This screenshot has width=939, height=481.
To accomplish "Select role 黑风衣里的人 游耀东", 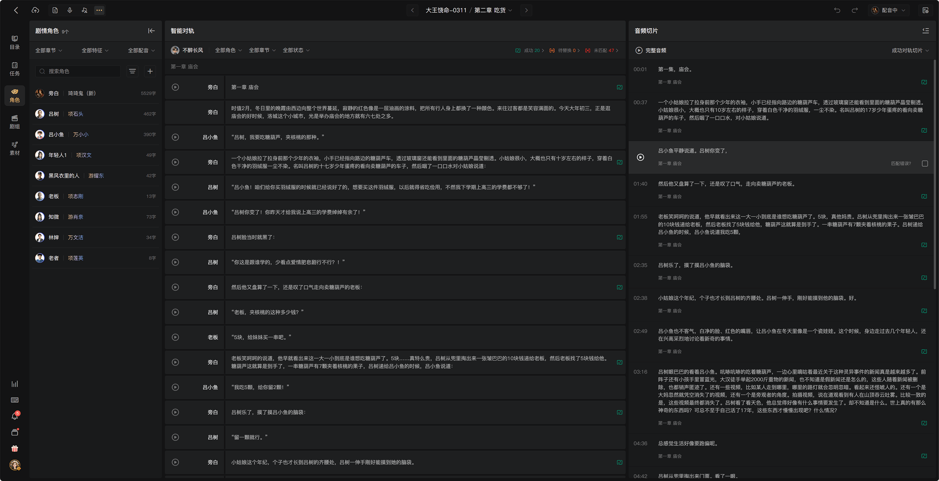I will 96,176.
